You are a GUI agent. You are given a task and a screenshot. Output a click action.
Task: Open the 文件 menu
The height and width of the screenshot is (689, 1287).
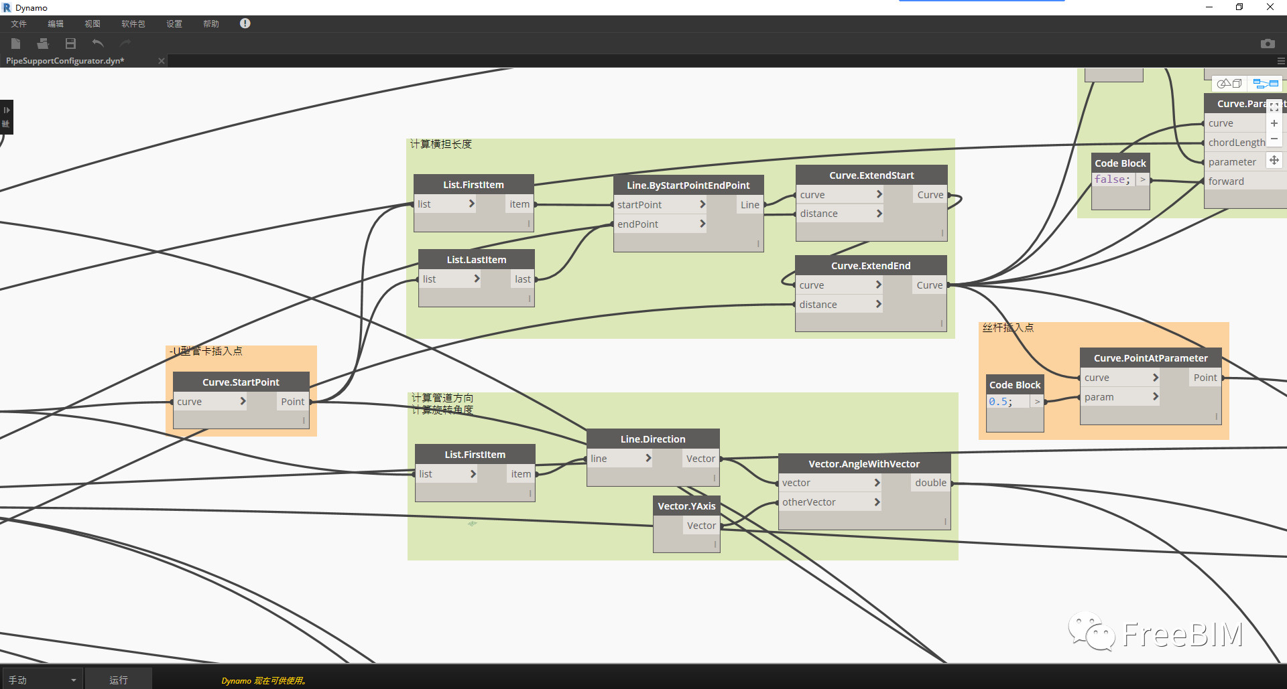tap(19, 24)
